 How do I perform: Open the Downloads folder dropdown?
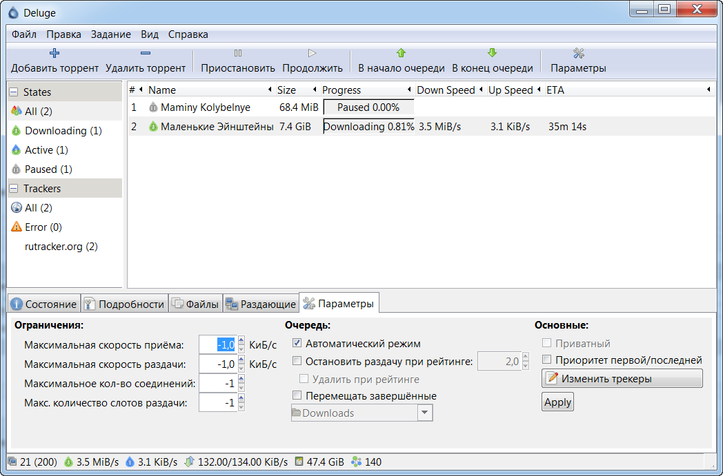click(425, 413)
